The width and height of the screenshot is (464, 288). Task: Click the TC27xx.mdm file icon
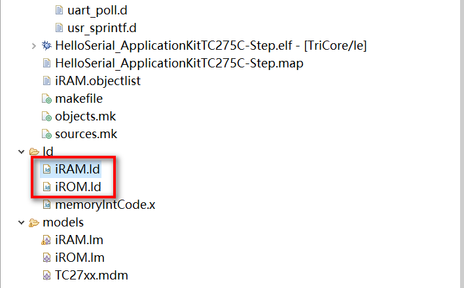pyautogui.click(x=46, y=276)
